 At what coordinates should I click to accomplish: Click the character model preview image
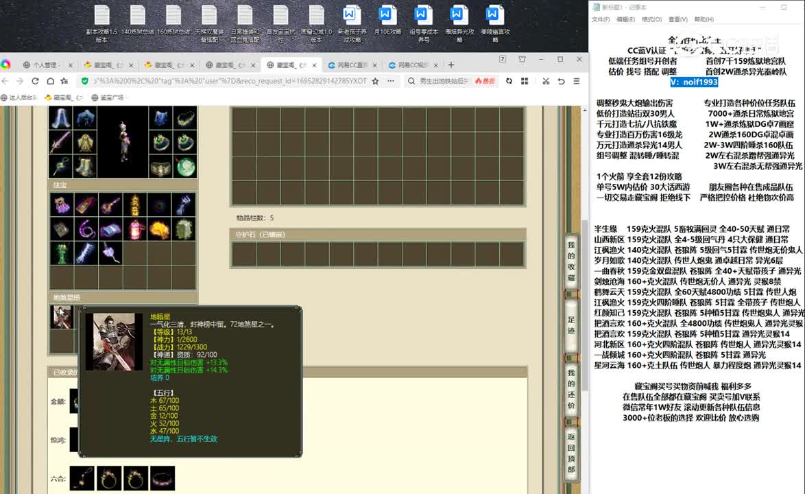point(123,142)
